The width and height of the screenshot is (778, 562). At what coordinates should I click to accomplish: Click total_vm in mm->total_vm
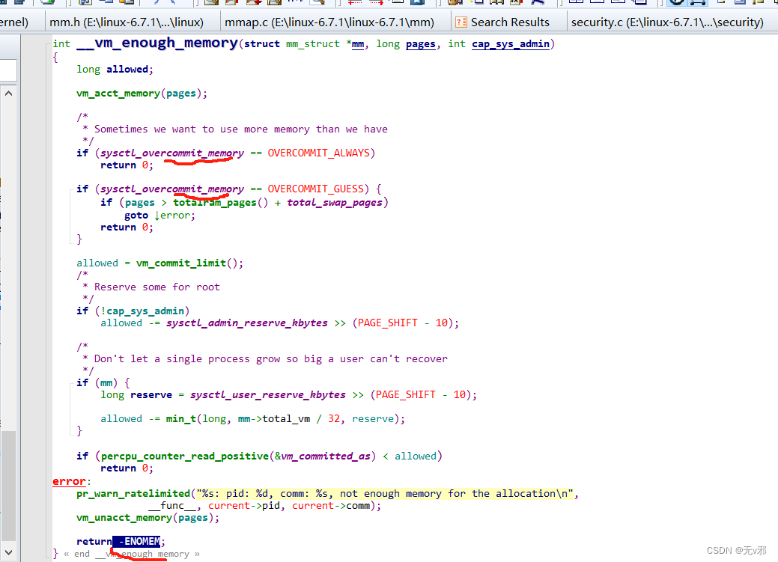click(286, 419)
